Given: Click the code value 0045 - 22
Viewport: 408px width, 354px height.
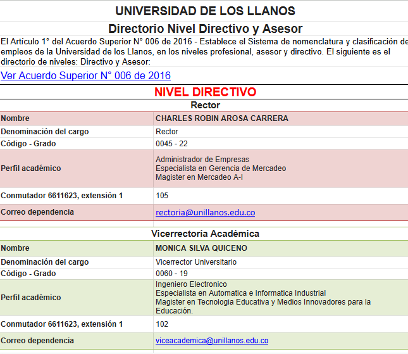Looking at the screenshot, I should click(171, 144).
